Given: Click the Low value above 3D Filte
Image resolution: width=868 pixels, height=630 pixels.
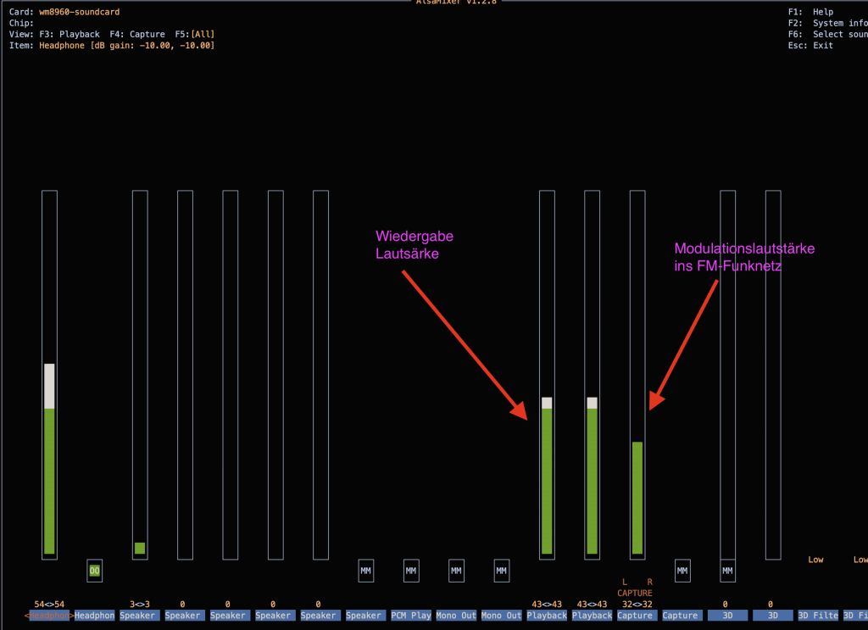Looking at the screenshot, I should click(815, 560).
